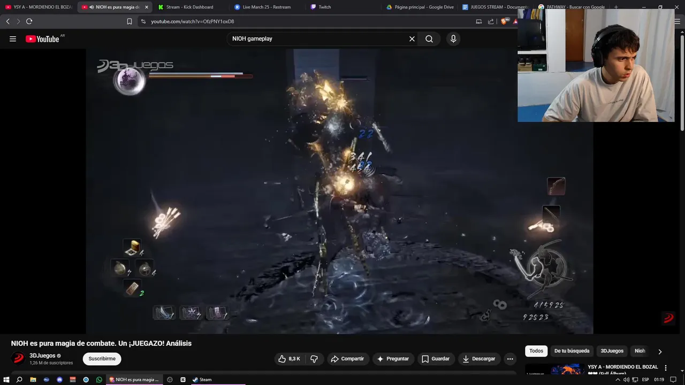Dislike the NIOH video
This screenshot has height=385, width=685.
314,359
